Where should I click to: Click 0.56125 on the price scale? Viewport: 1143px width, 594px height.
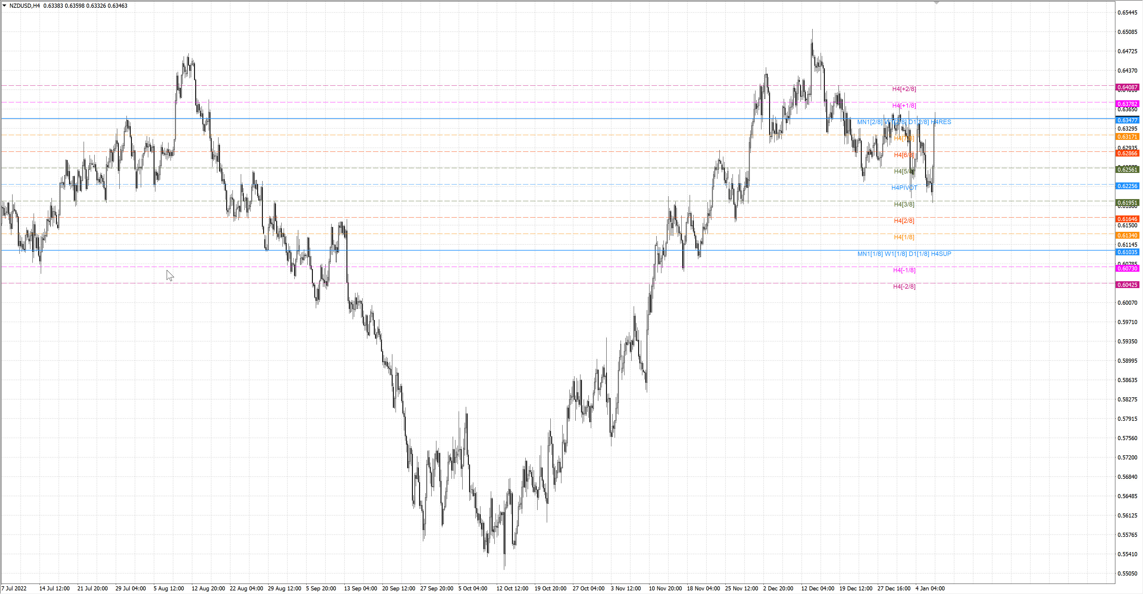coord(1127,515)
